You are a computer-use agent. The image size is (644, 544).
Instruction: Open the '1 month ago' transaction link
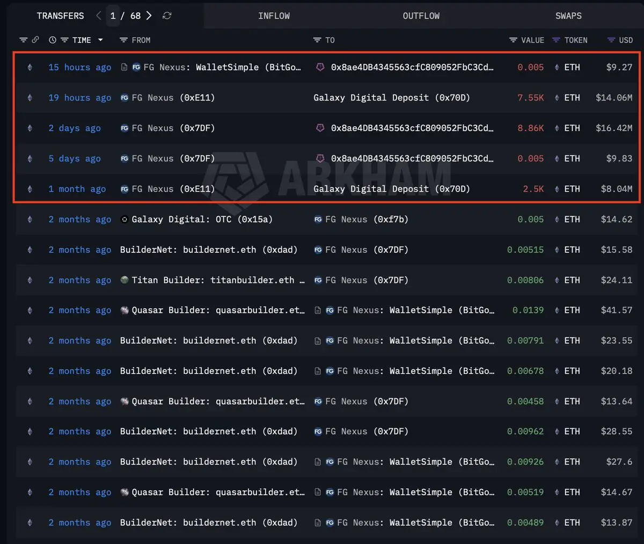[77, 189]
